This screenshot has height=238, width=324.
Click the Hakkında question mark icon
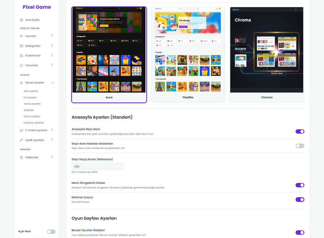pyautogui.click(x=21, y=157)
